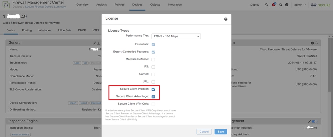Open the Overview menu

[82, 5]
